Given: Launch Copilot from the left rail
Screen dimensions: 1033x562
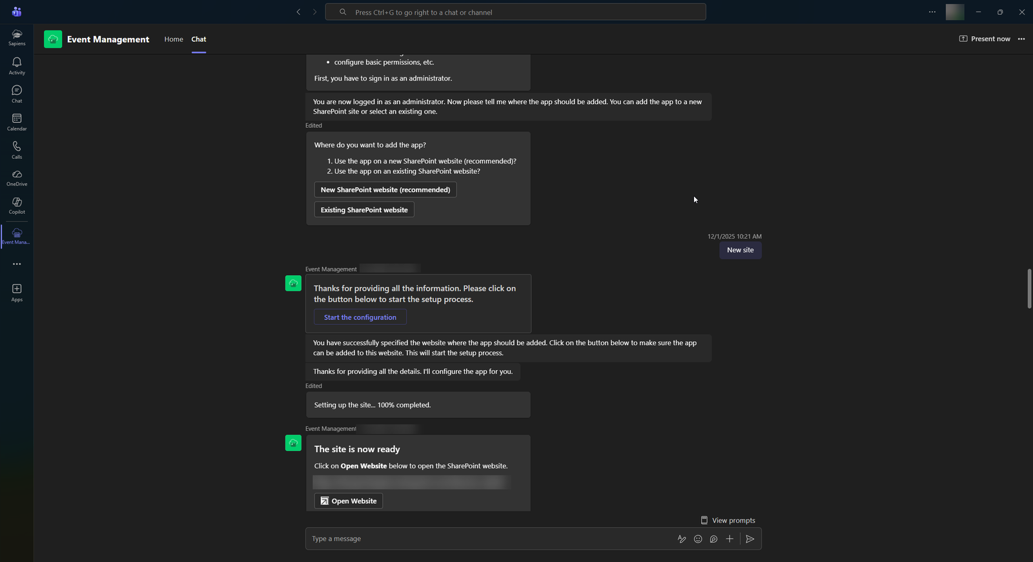Looking at the screenshot, I should tap(17, 205).
